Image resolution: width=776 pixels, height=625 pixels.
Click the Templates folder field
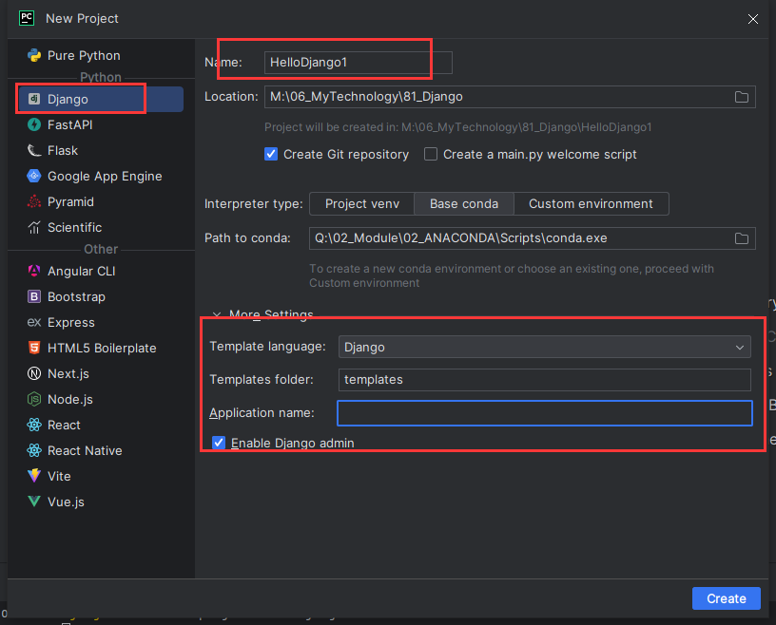544,380
